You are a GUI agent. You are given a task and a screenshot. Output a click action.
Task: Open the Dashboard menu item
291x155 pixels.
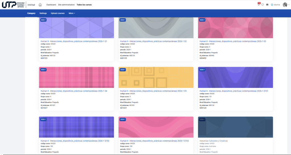[51, 5]
